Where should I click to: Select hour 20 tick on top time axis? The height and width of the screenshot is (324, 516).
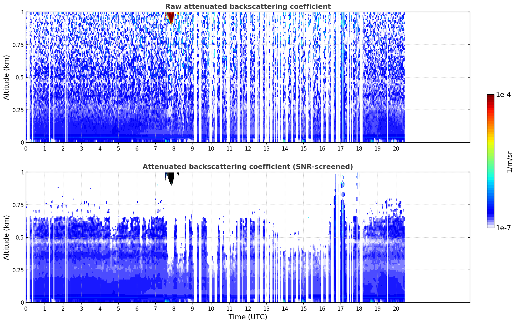(x=396, y=148)
